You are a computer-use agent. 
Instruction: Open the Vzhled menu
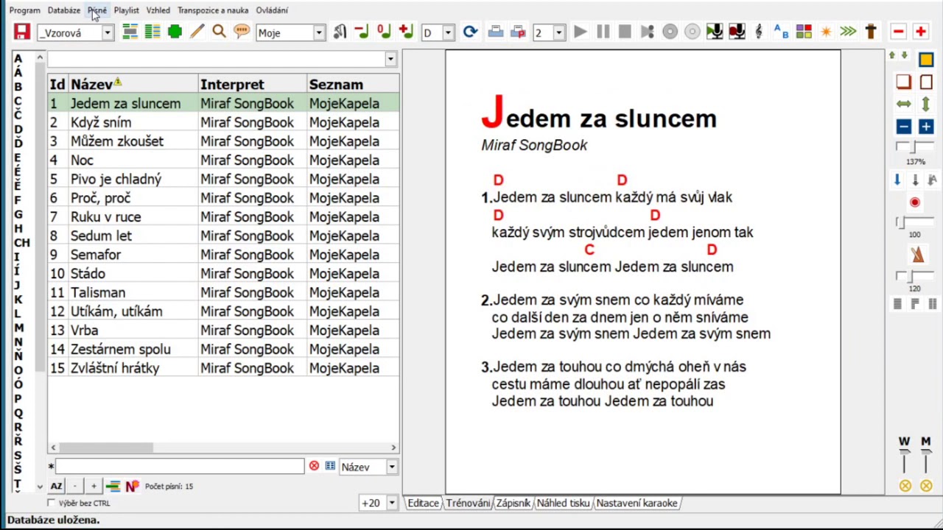point(158,10)
